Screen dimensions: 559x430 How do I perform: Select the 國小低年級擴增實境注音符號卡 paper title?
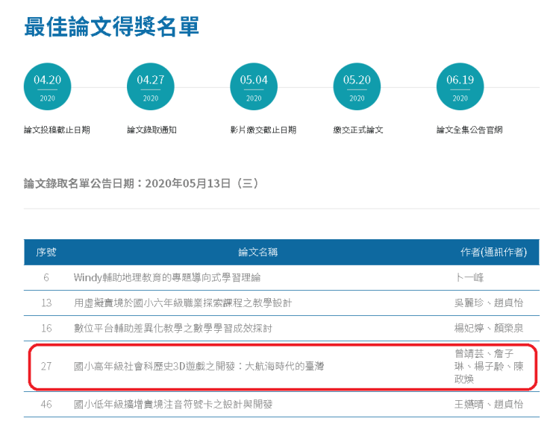(x=173, y=405)
